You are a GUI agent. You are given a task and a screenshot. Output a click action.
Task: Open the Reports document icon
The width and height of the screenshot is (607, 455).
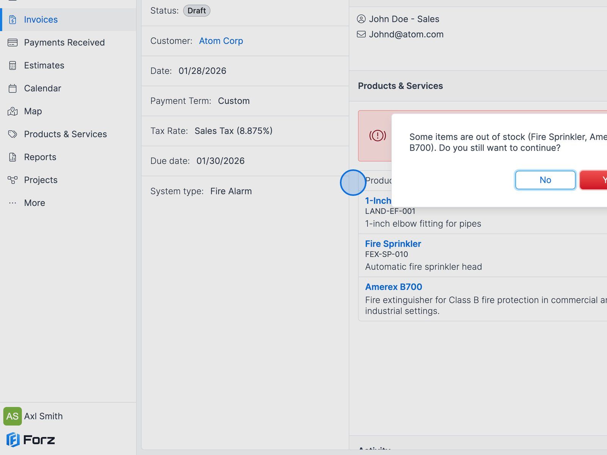[13, 157]
